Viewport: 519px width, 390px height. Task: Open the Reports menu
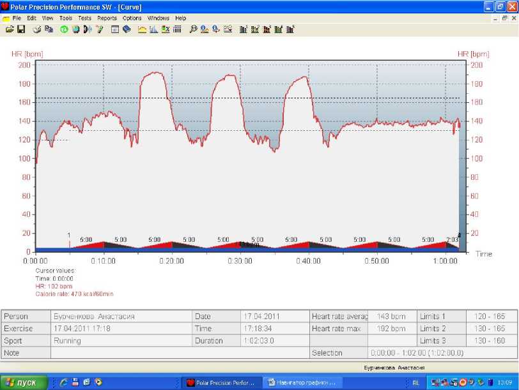tap(107, 19)
